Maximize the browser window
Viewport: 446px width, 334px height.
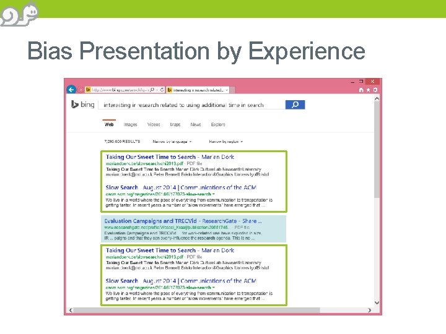tap(361, 82)
